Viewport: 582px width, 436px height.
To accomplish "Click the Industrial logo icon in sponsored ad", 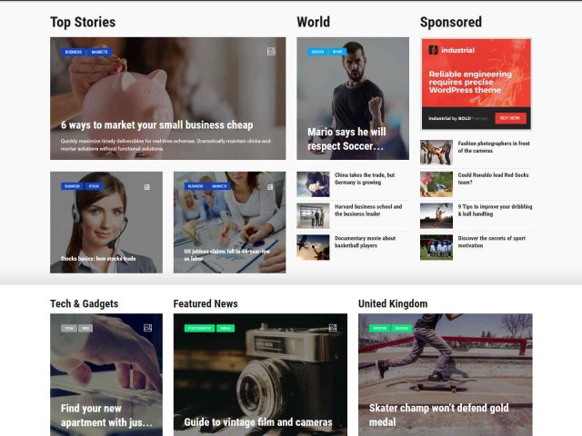I will 433,50.
